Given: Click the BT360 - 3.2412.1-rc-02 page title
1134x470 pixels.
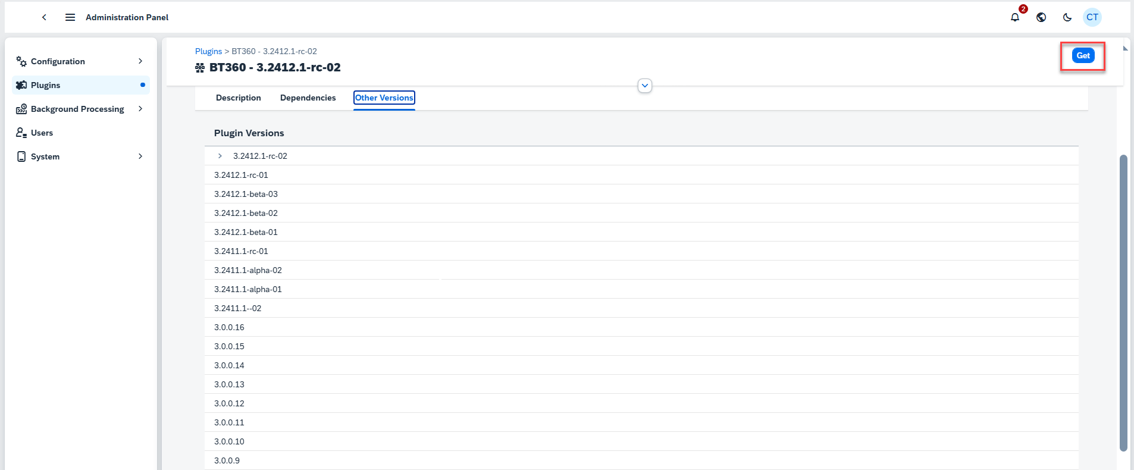Looking at the screenshot, I should tap(275, 67).
